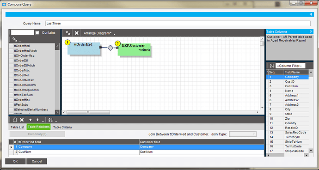The height and width of the screenshot is (170, 319).
Task: Switch to the Table Criteria tab
Action: pos(62,127)
